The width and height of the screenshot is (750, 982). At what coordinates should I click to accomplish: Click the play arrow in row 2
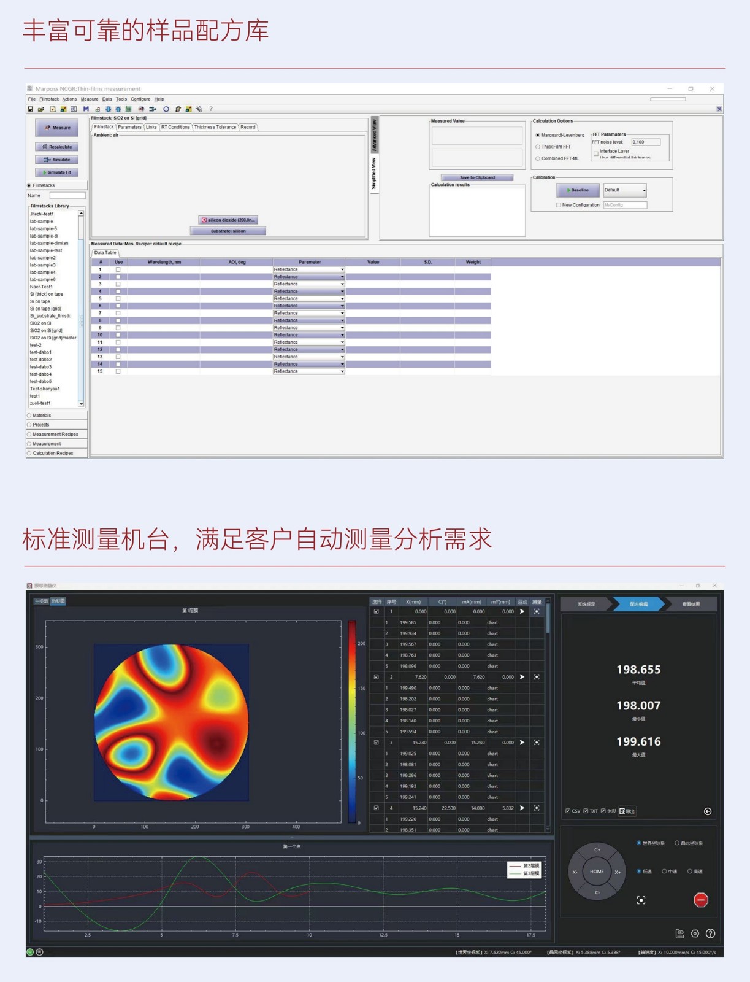522,677
